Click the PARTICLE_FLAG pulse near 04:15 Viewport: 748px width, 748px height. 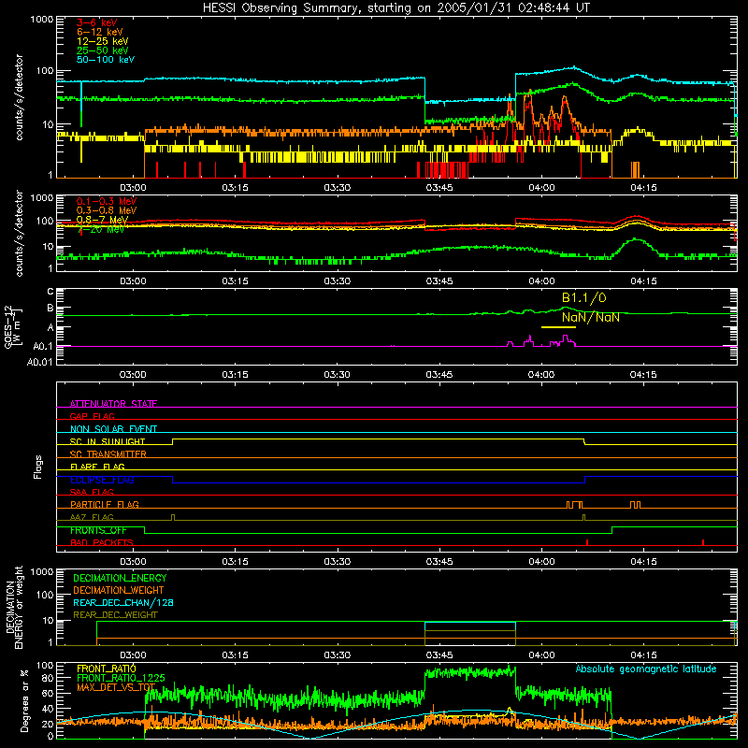(x=635, y=505)
